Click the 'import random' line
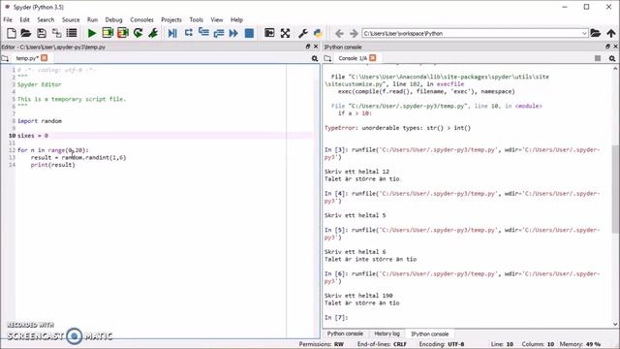 pos(40,120)
